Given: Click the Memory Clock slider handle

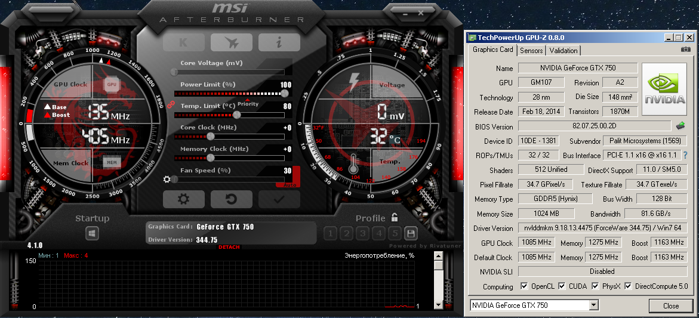Looking at the screenshot, I should click(210, 158).
